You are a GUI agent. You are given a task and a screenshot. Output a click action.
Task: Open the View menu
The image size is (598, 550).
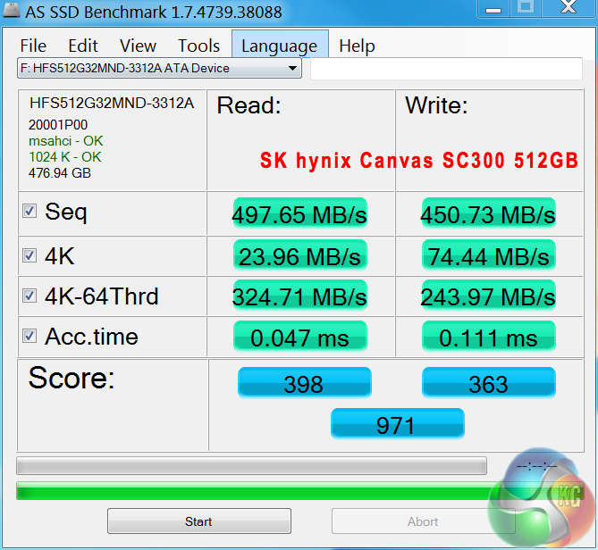click(138, 46)
